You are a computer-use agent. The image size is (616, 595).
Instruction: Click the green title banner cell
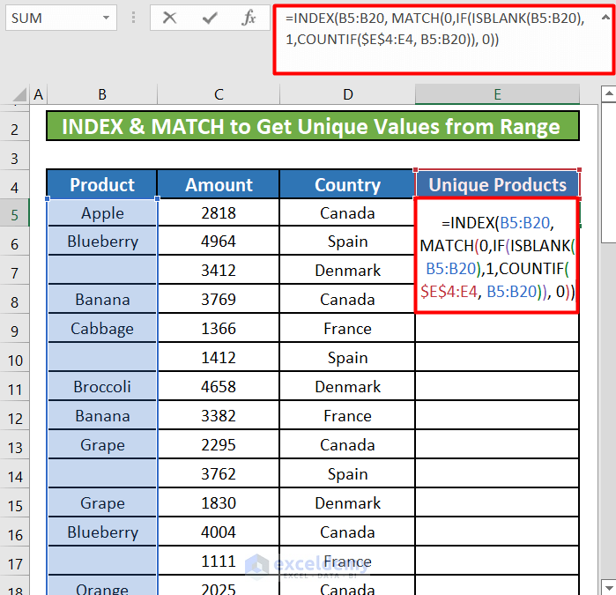[x=313, y=127]
